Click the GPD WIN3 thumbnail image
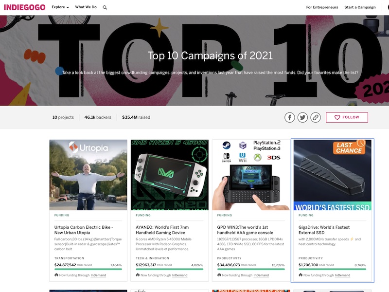The image size is (389, 292). click(x=251, y=175)
